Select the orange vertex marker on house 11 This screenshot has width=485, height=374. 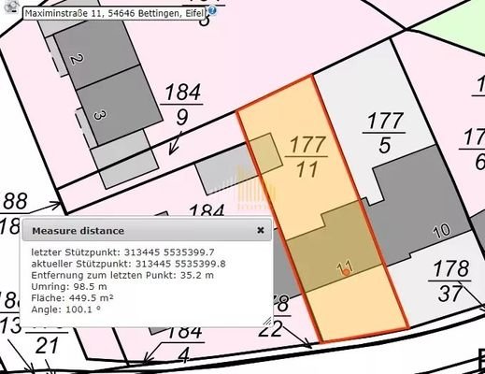point(346,272)
